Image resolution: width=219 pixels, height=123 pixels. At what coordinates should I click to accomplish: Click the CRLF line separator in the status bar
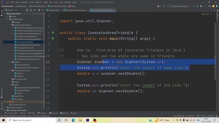click(x=198, y=116)
